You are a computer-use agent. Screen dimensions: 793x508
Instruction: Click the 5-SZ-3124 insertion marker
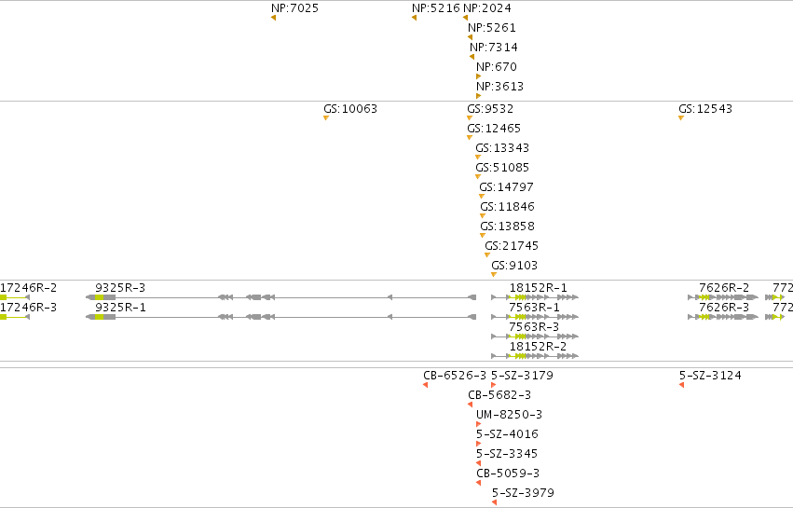tap(682, 385)
